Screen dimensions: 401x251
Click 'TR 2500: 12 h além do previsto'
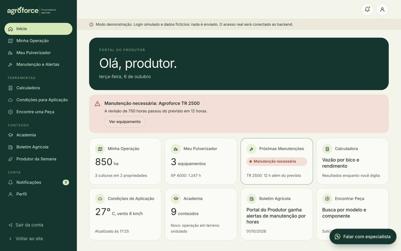coord(274,176)
